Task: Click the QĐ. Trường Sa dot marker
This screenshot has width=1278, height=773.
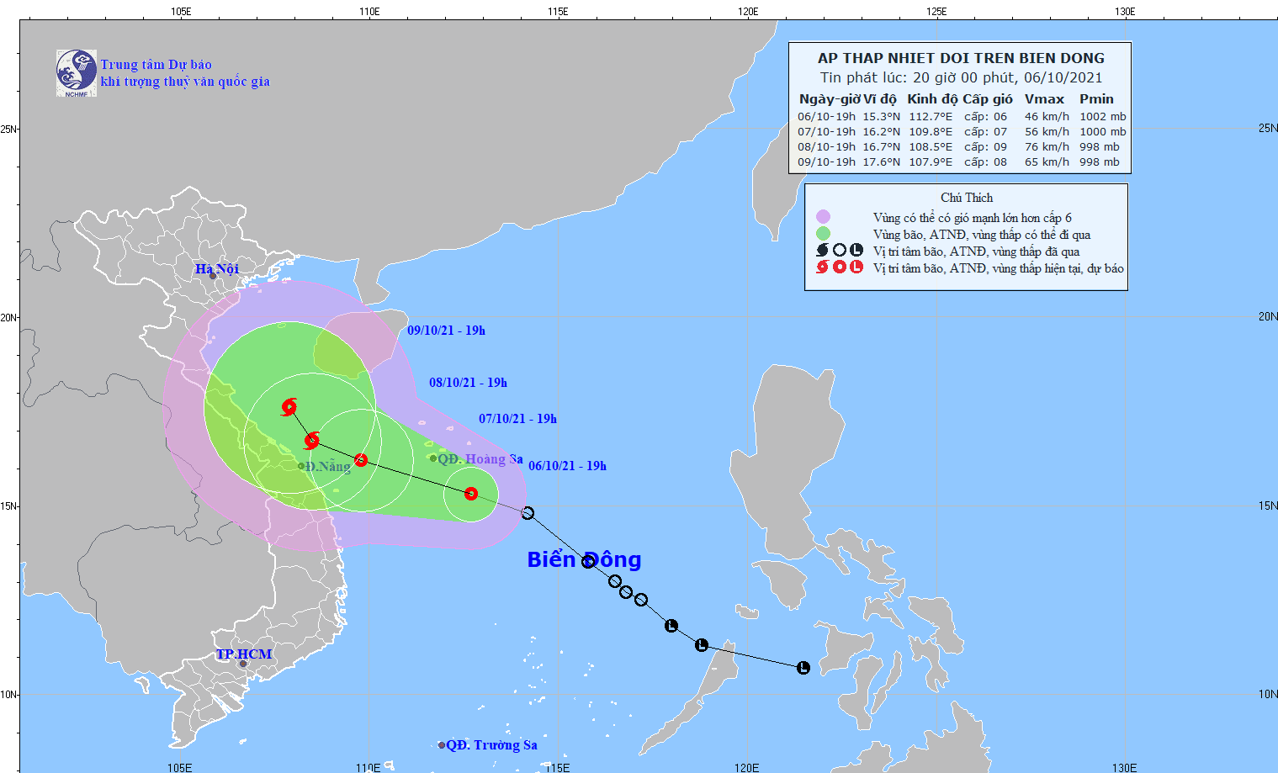Action: [x=442, y=745]
